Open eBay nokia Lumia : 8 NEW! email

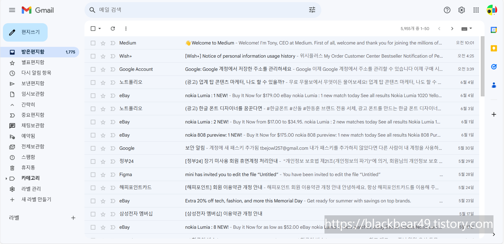282,227
